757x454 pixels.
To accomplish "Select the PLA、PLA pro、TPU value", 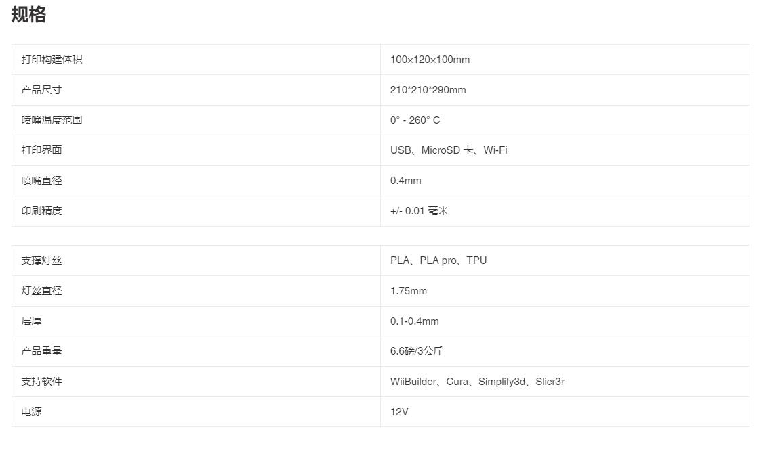I will pyautogui.click(x=438, y=260).
